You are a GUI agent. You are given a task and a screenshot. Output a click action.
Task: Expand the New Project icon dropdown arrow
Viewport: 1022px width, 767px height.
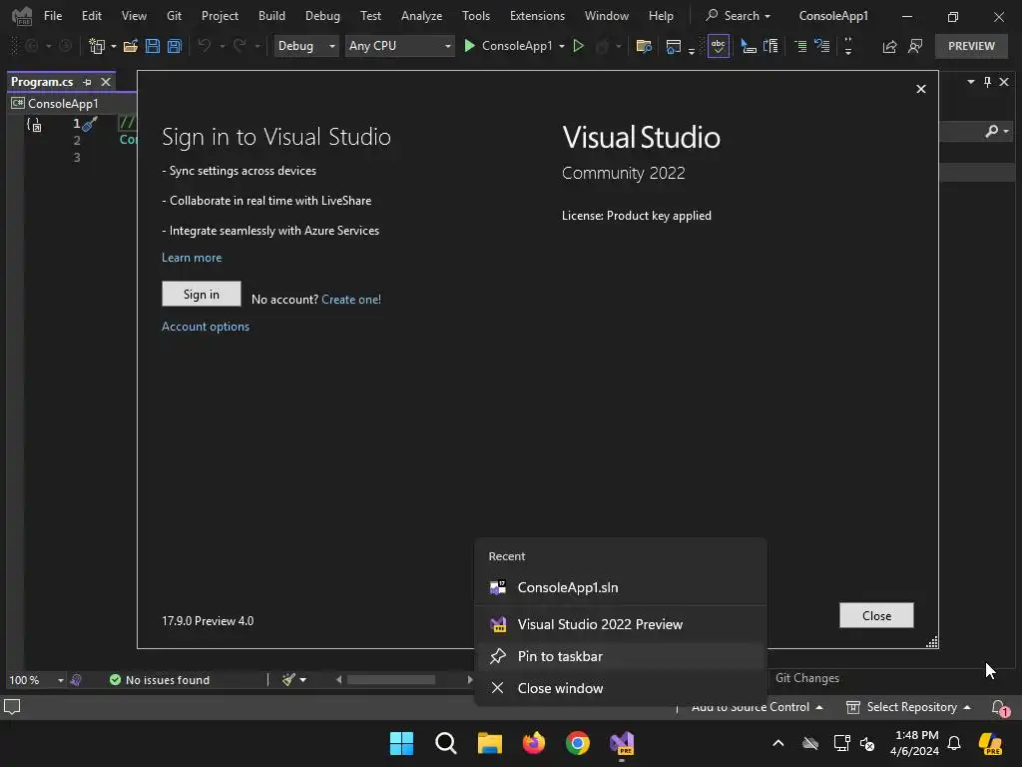pos(114,46)
